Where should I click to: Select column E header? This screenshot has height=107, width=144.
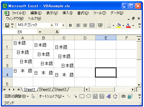pos(106,38)
